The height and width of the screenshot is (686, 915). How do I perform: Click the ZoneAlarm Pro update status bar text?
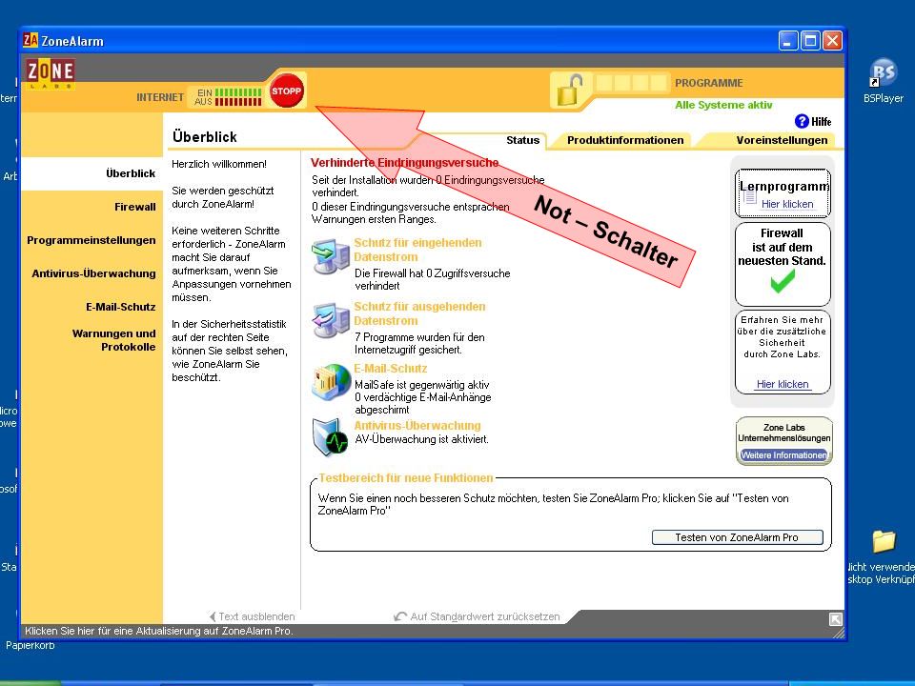click(159, 631)
